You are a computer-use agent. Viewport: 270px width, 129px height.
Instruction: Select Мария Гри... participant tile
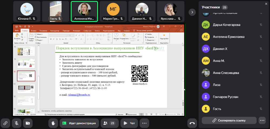pyautogui.click(x=113, y=12)
